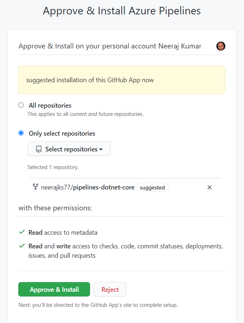
Task: Click the Reject button
Action: click(110, 289)
